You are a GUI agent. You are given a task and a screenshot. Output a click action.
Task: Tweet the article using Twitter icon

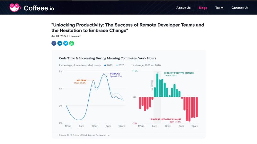click(x=66, y=43)
